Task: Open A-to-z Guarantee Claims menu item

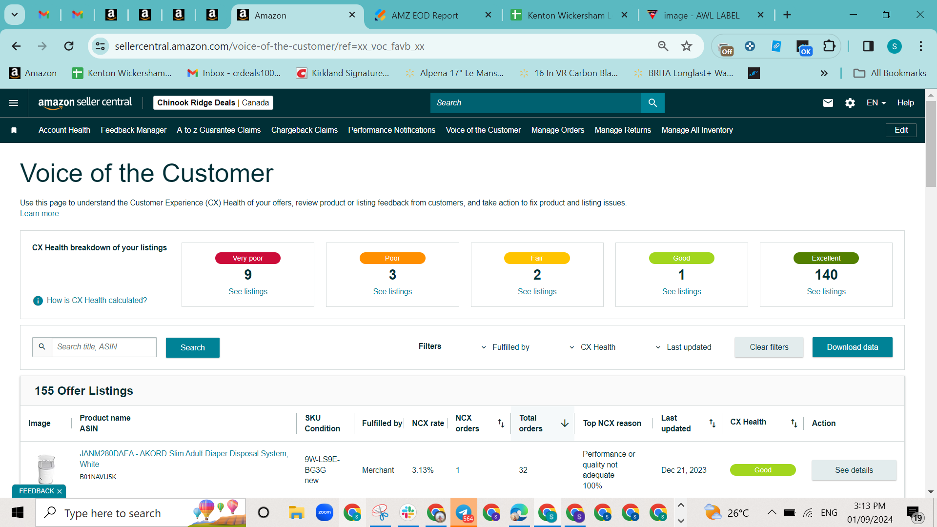Action: [x=219, y=130]
